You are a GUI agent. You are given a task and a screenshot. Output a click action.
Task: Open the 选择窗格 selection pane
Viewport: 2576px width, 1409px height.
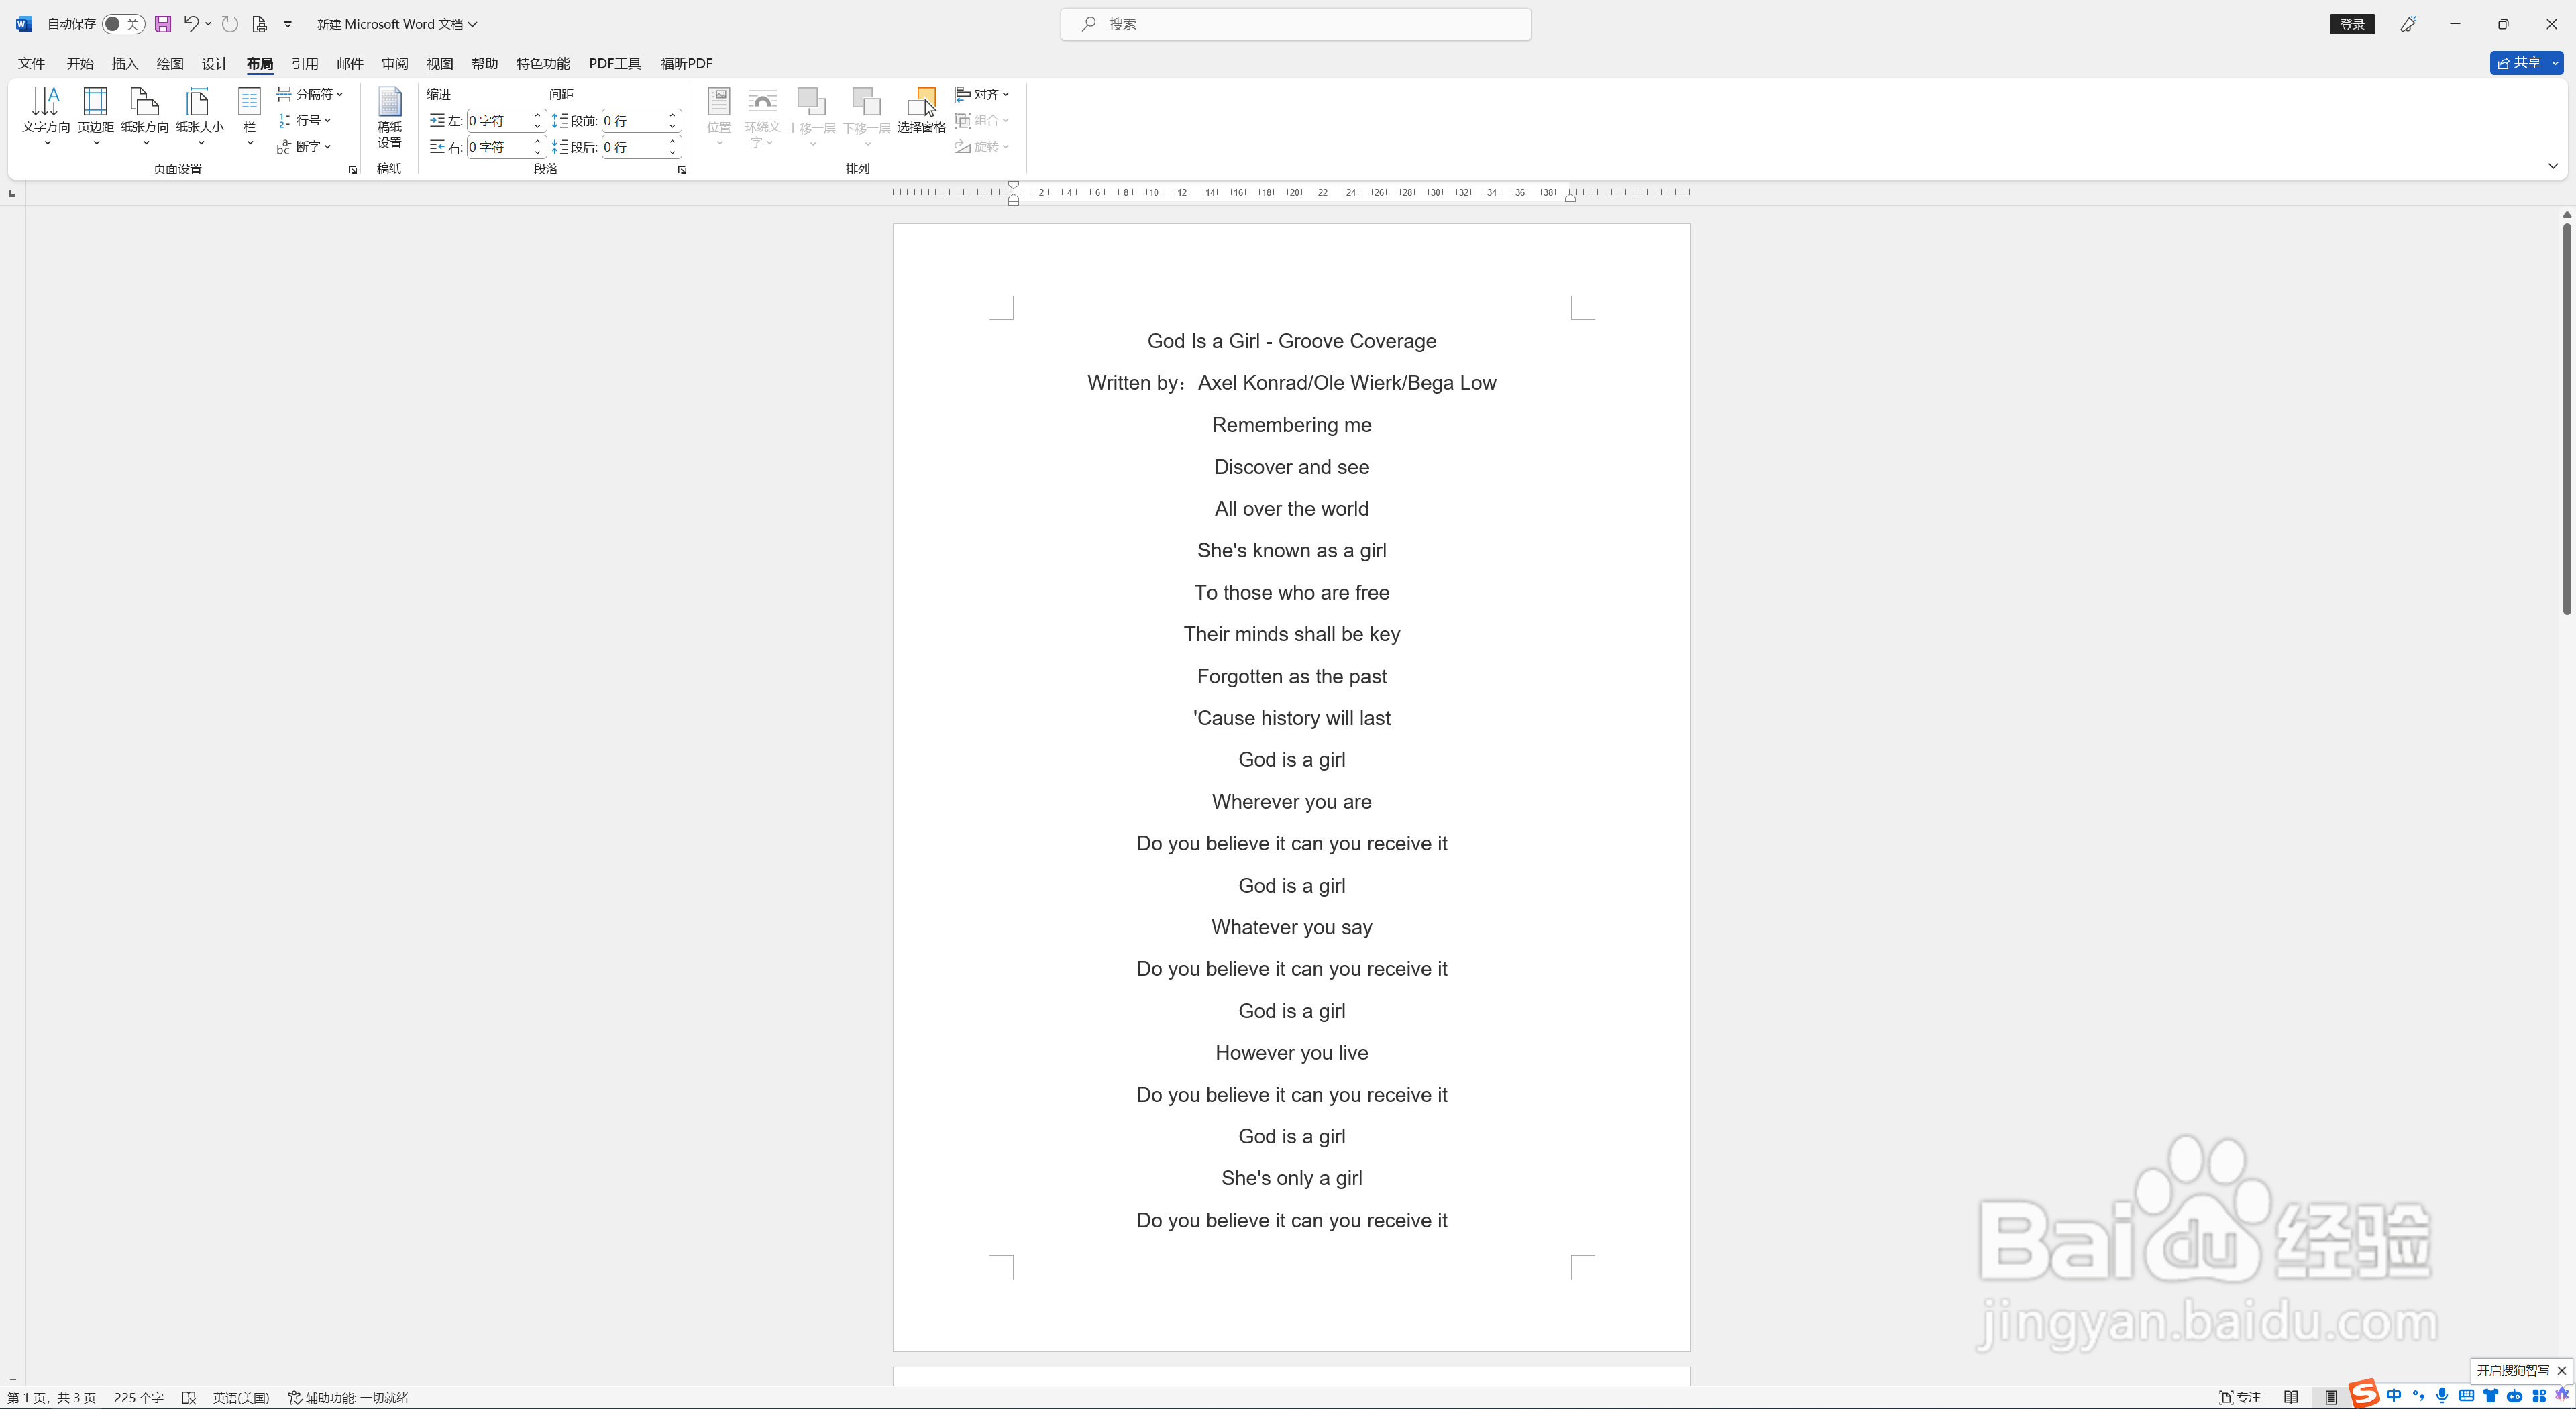pos(921,111)
